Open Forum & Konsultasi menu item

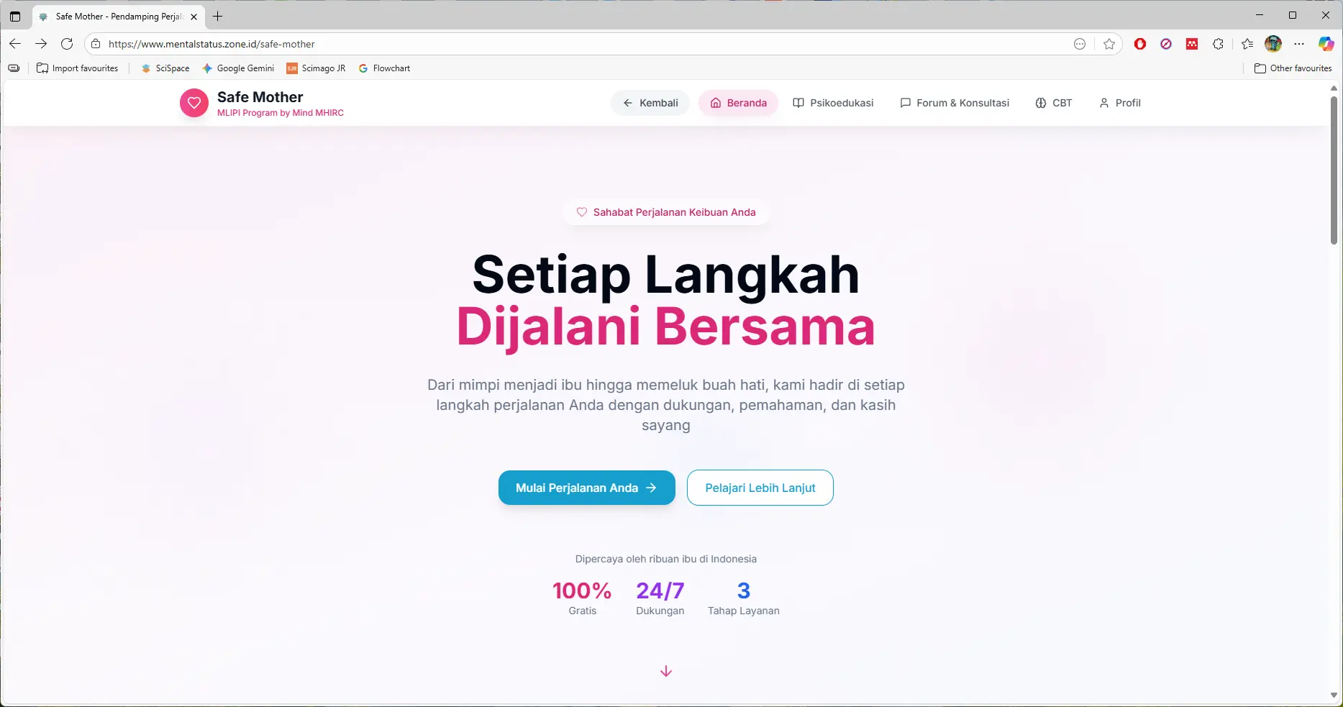pos(955,103)
